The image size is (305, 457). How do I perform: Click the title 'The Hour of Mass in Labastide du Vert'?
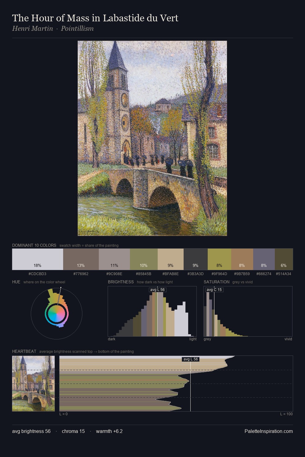95,18
